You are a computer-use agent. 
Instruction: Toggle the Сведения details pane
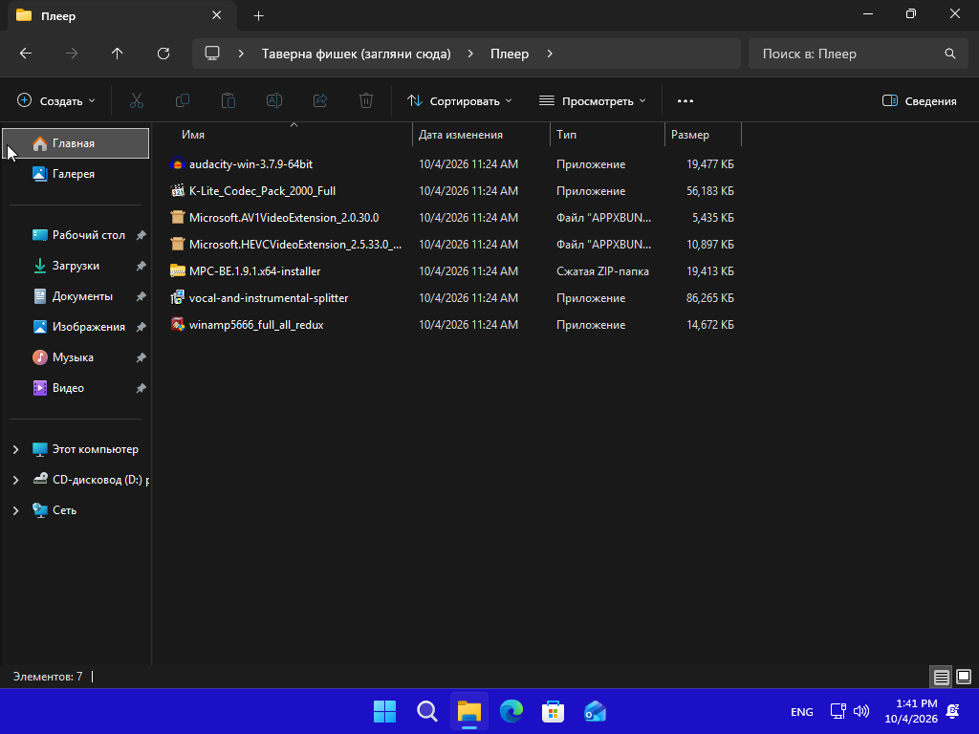pos(919,101)
